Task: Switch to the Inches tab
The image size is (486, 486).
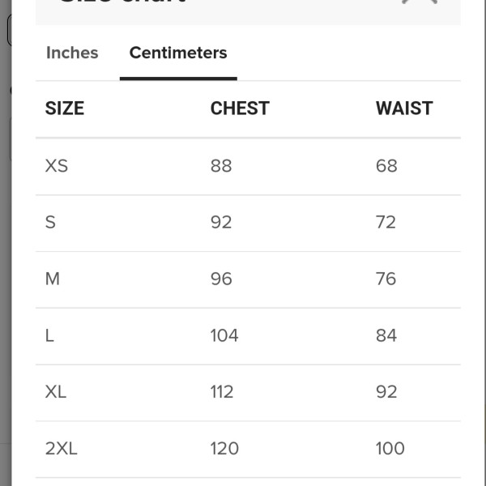Action: 72,53
